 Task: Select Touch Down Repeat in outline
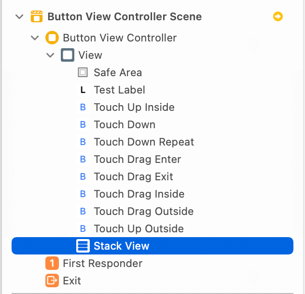[143, 142]
